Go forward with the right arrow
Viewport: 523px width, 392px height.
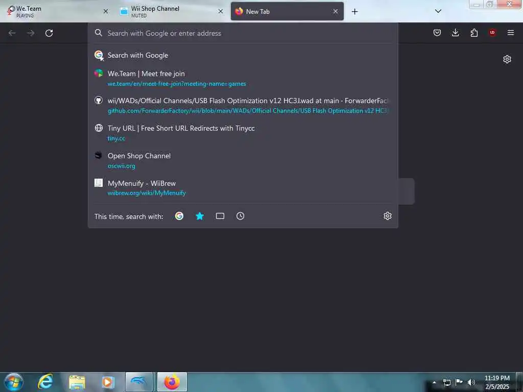click(x=31, y=33)
